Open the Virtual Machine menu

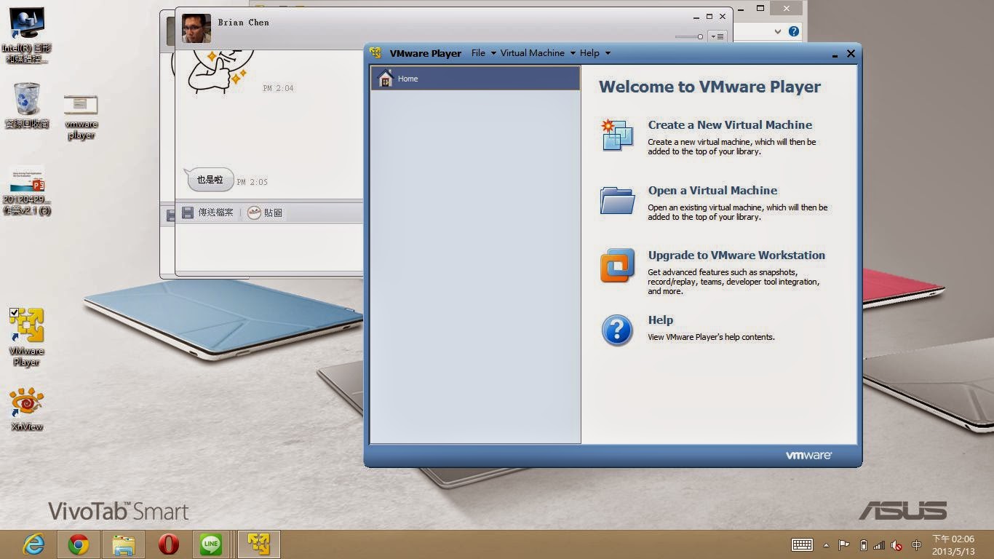click(533, 53)
